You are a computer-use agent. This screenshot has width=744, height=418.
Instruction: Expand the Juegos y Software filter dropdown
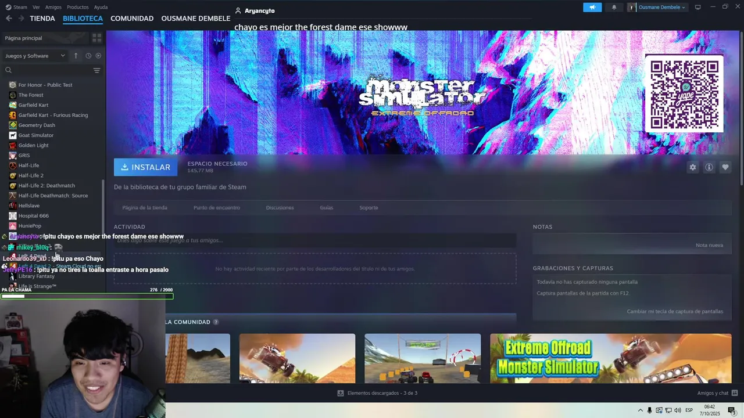tap(35, 56)
